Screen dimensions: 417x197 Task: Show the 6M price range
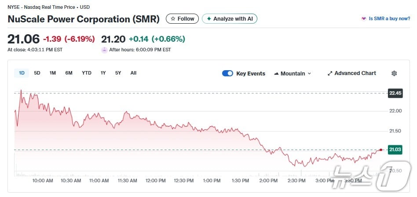[69, 73]
